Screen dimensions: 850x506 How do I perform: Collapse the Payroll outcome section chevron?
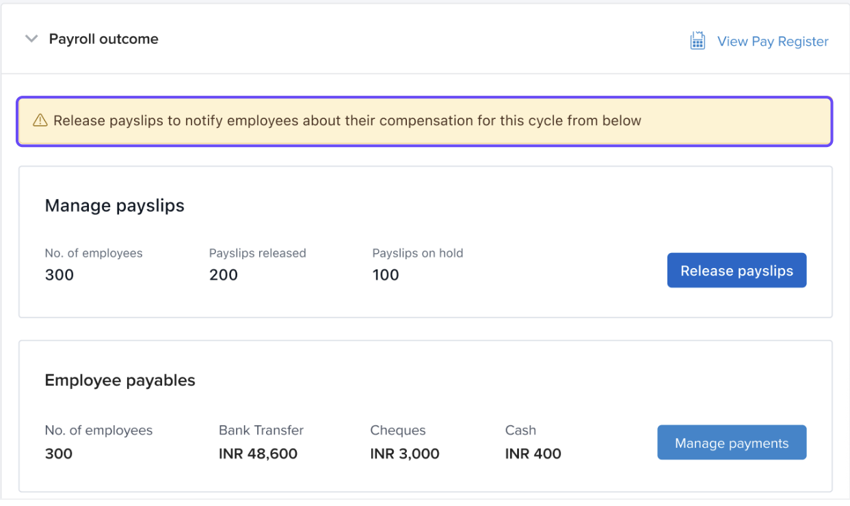coord(31,39)
